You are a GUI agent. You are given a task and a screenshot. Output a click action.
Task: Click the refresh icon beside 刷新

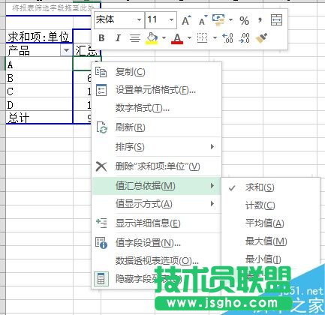[101, 127]
